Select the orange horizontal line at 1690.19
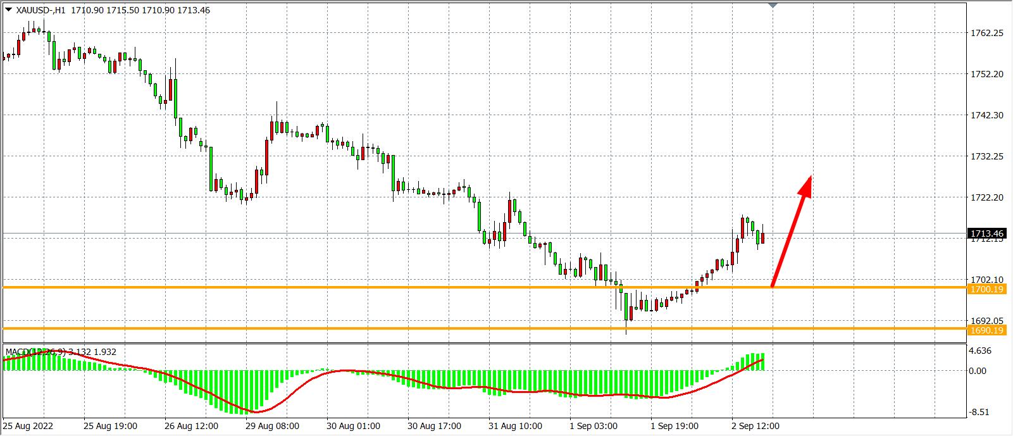The image size is (1013, 436). pos(380,328)
